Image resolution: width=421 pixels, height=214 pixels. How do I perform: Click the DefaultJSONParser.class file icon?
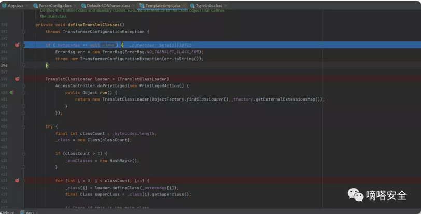(x=83, y=6)
